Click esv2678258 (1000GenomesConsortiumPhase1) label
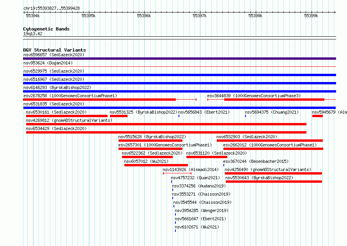The width and height of the screenshot is (347, 246). click(x=70, y=96)
